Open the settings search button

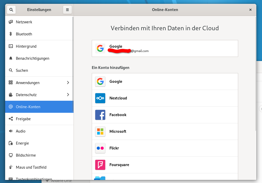(x=11, y=10)
